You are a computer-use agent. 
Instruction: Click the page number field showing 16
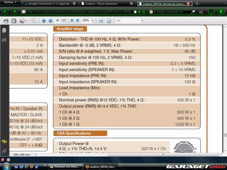point(58,21)
